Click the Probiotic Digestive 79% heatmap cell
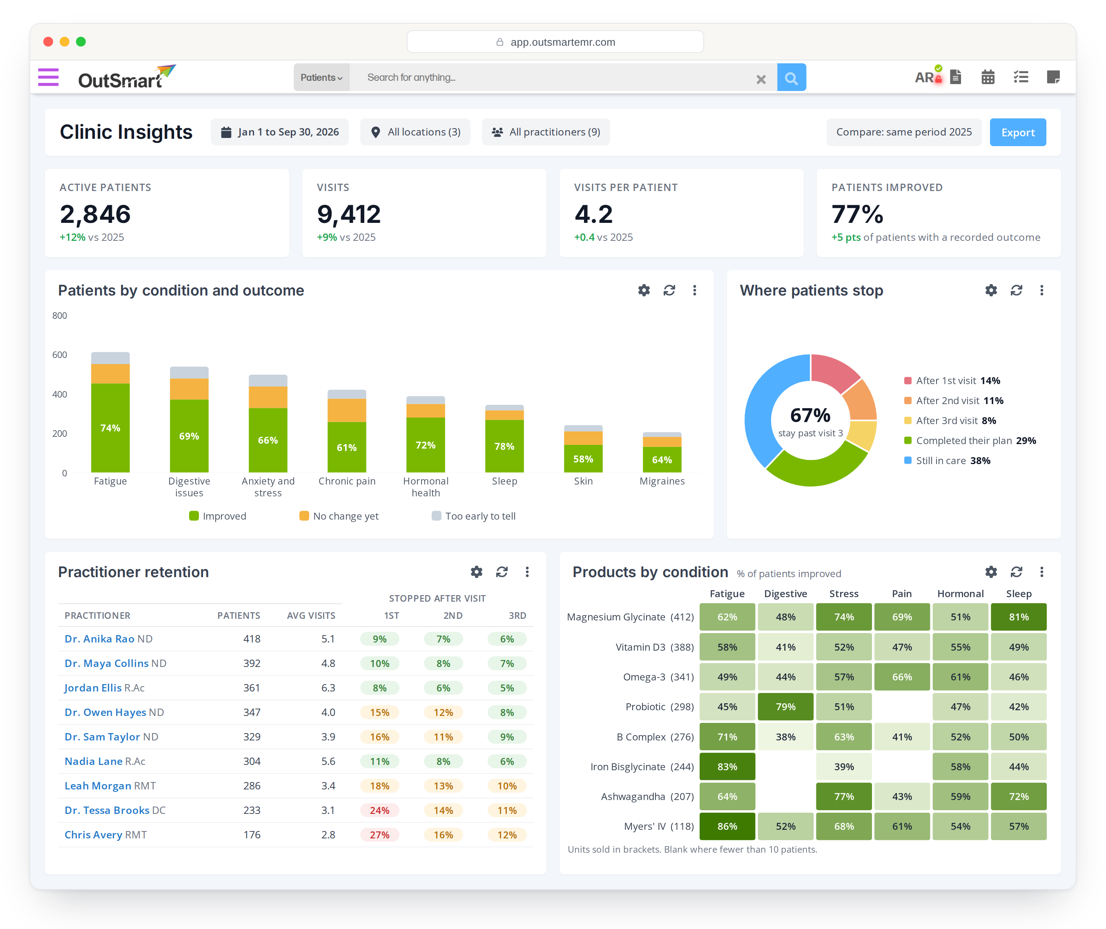The image size is (1106, 929). (785, 707)
